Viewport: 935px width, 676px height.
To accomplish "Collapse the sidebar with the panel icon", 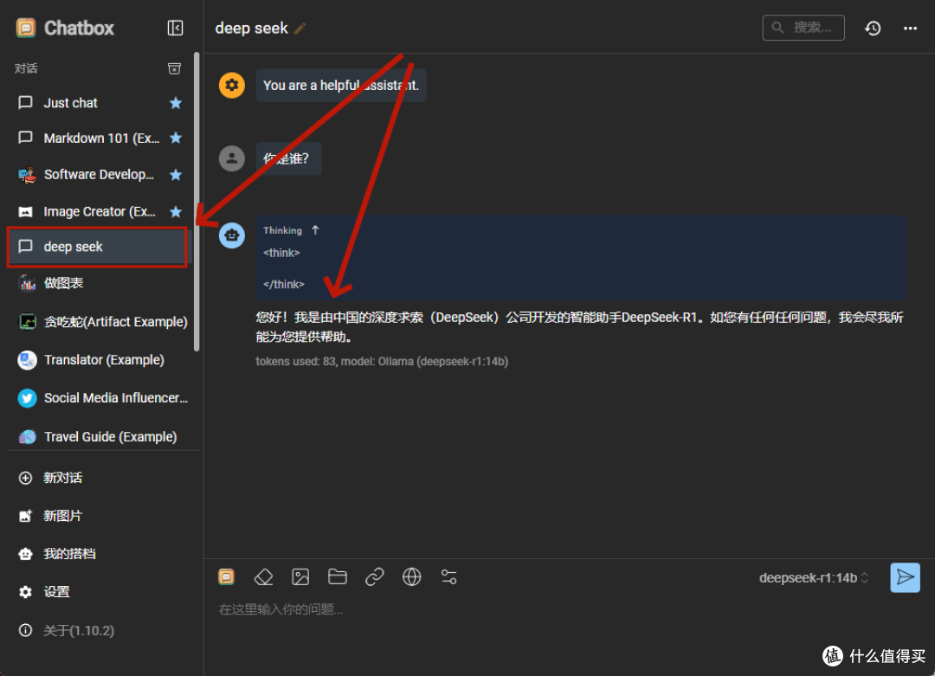I will pos(175,28).
